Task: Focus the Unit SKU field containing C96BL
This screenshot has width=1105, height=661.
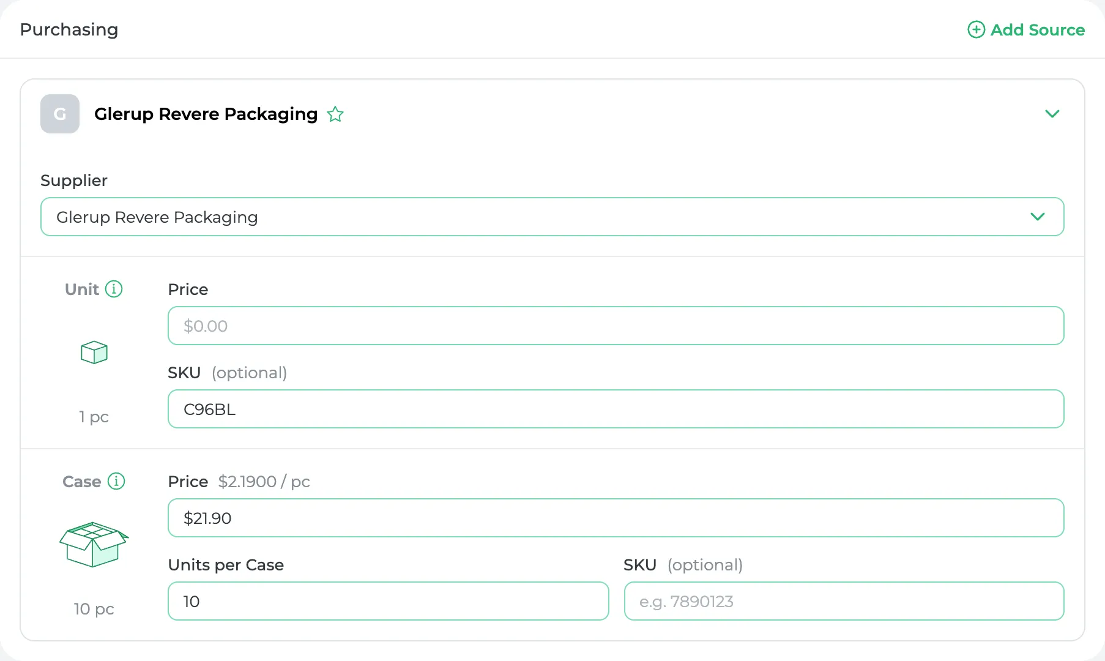Action: pos(616,409)
